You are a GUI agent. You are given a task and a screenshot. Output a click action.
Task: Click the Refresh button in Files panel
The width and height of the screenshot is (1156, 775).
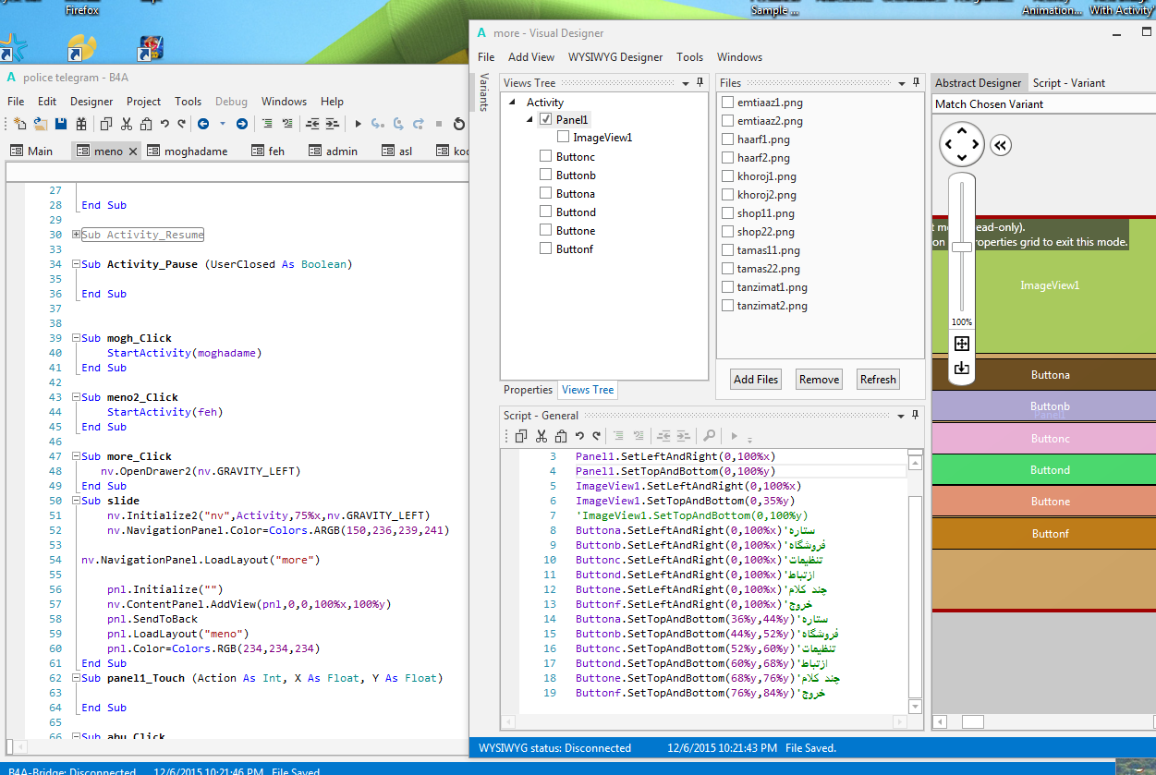(x=877, y=380)
